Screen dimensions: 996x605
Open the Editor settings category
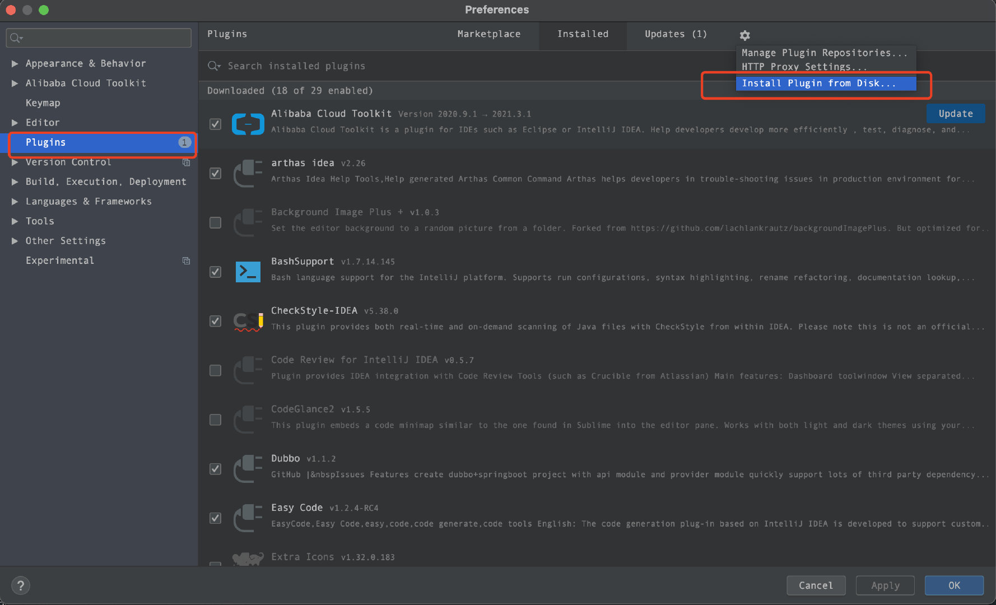[x=43, y=123]
